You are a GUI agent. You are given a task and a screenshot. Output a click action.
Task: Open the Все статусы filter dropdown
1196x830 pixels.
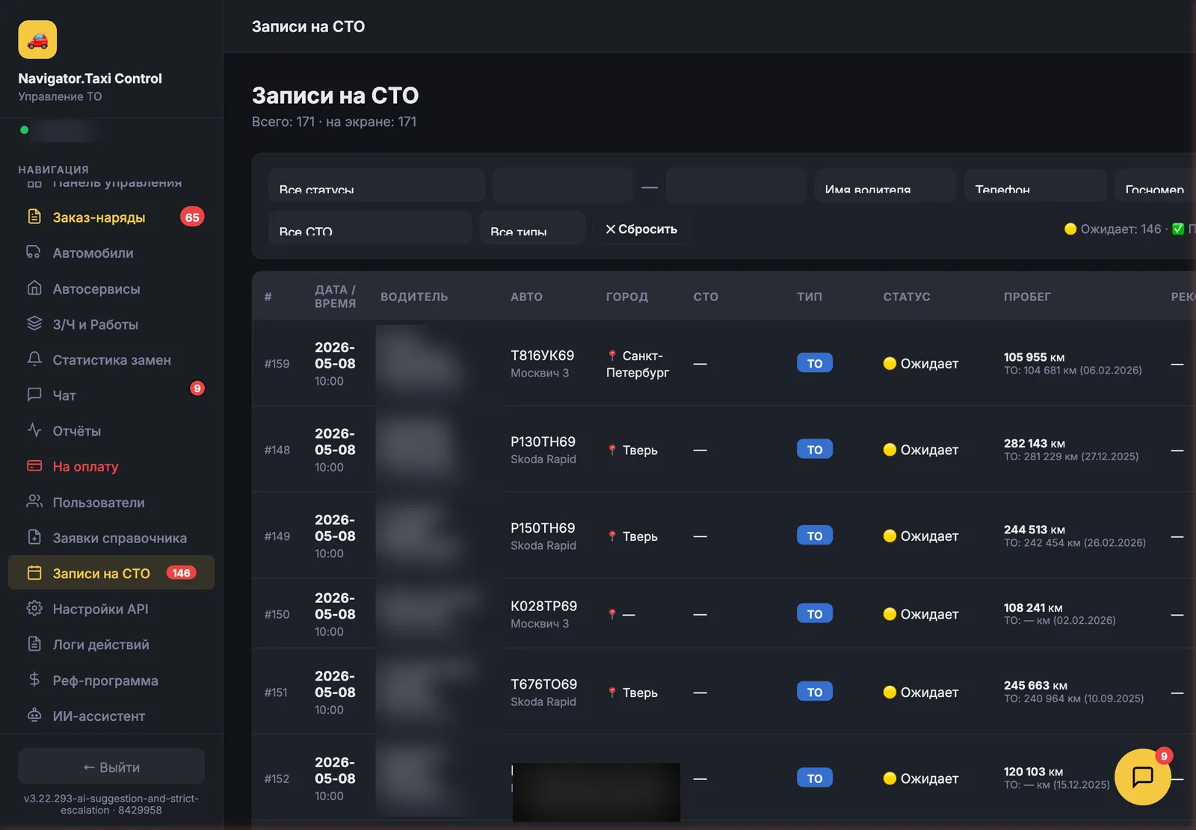click(x=377, y=185)
